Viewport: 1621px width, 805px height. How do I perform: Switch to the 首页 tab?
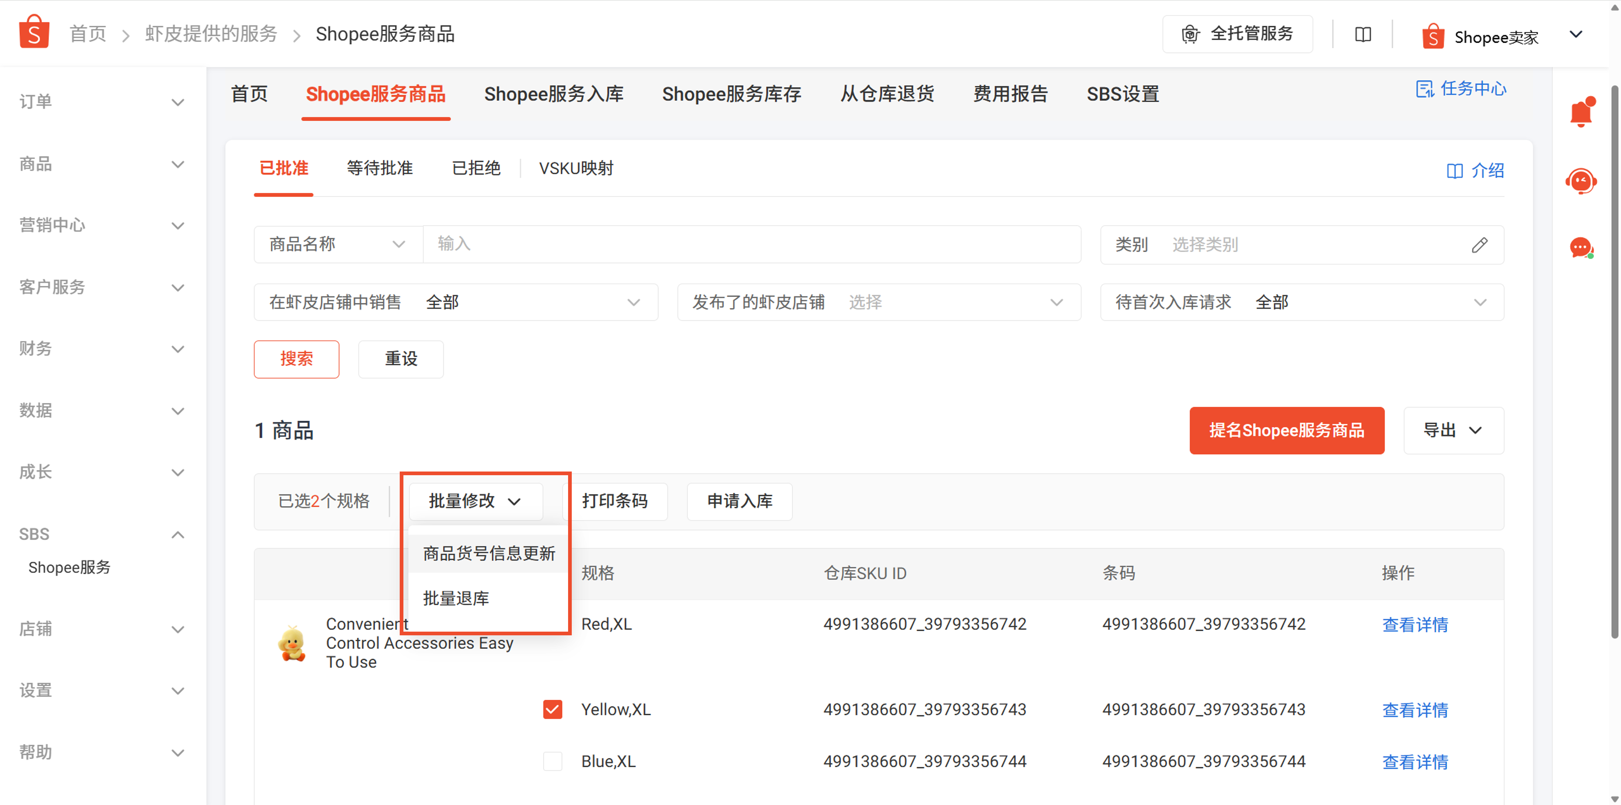249,94
